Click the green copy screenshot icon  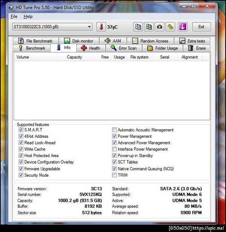click(149, 27)
